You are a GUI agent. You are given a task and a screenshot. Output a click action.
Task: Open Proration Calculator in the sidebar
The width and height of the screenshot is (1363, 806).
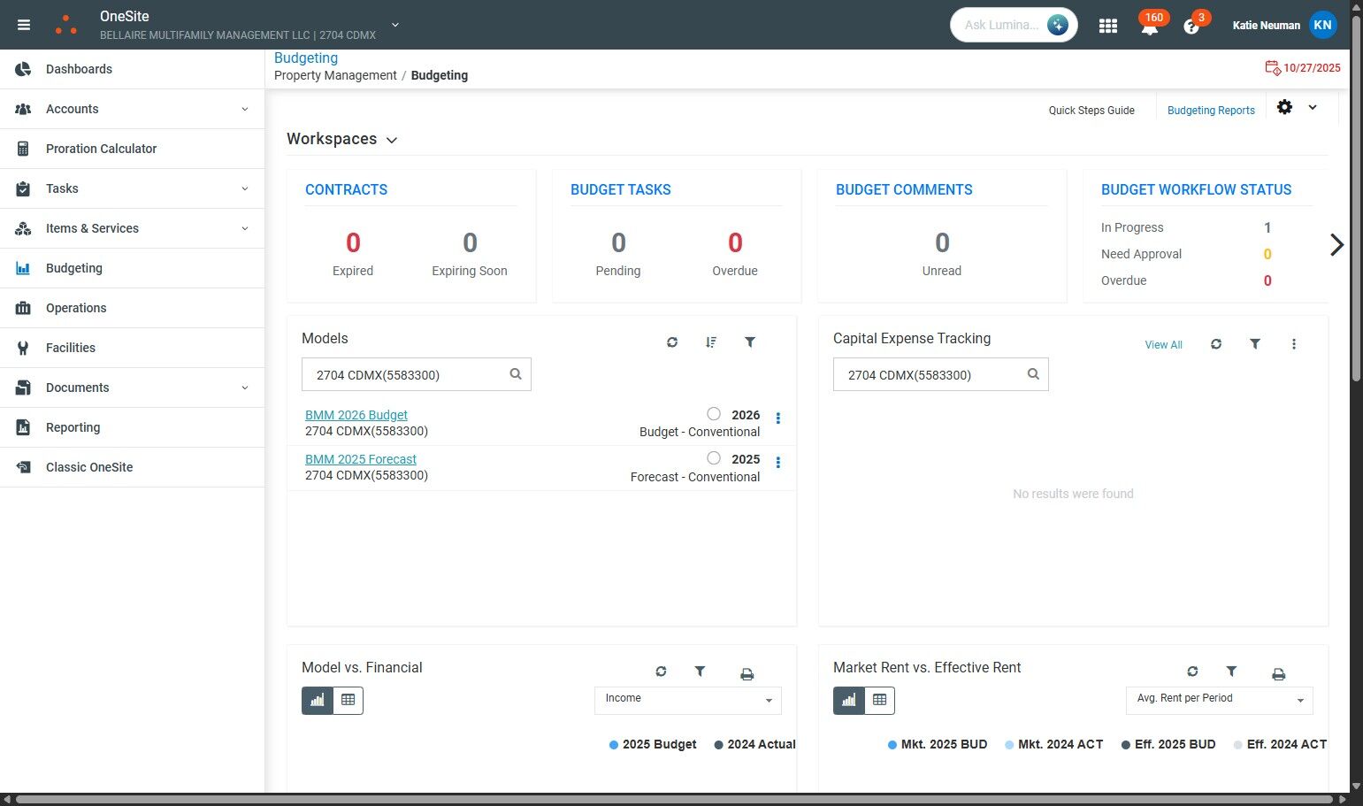pyautogui.click(x=133, y=149)
